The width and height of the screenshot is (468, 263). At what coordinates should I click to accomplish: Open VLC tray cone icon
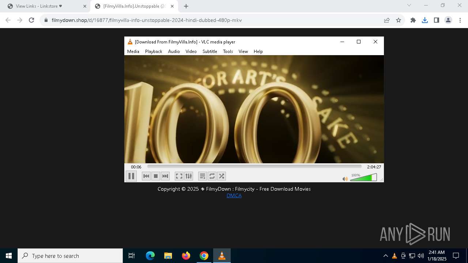click(394, 256)
